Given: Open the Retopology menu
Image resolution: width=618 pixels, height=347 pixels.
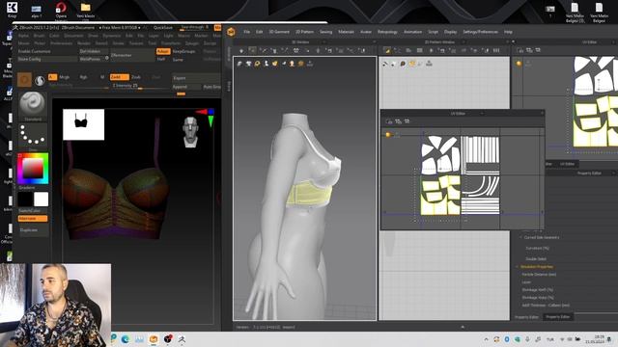Looking at the screenshot, I should (x=387, y=32).
